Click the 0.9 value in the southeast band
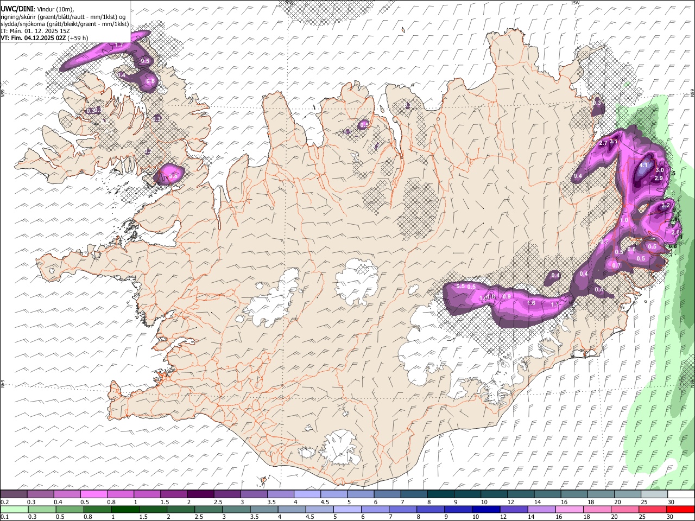This screenshot has height=521, width=695. (x=507, y=296)
